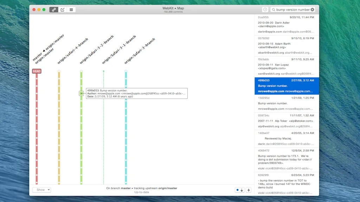Screen dimensions: 360x202
Task: Click the origin/Safari-3-1-branch label
Action: pos(118,49)
